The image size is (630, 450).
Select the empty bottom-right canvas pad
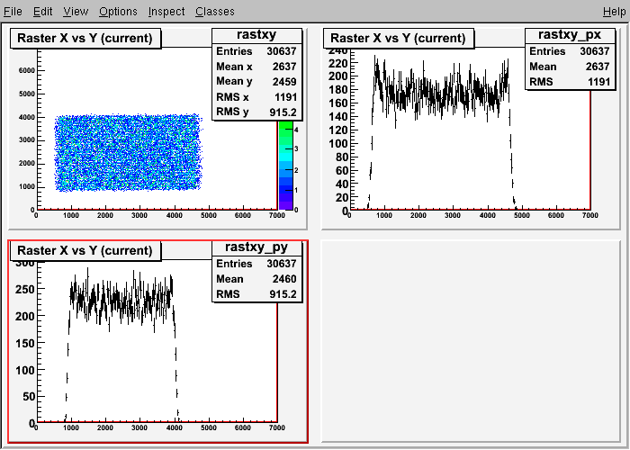[x=471, y=341]
